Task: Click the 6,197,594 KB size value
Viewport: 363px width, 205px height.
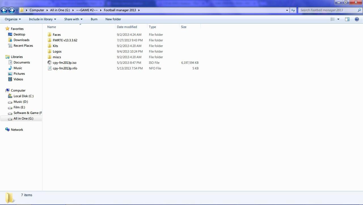Action: pos(190,63)
